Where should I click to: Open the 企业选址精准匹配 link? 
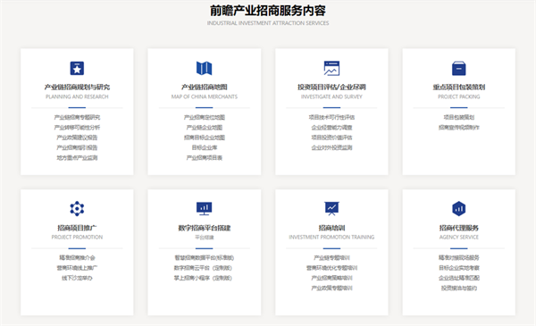[459, 278]
